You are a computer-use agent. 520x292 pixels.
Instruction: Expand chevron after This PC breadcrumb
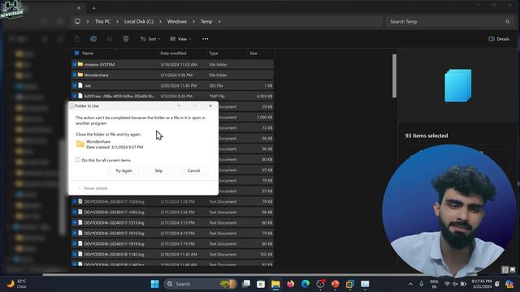(x=117, y=22)
